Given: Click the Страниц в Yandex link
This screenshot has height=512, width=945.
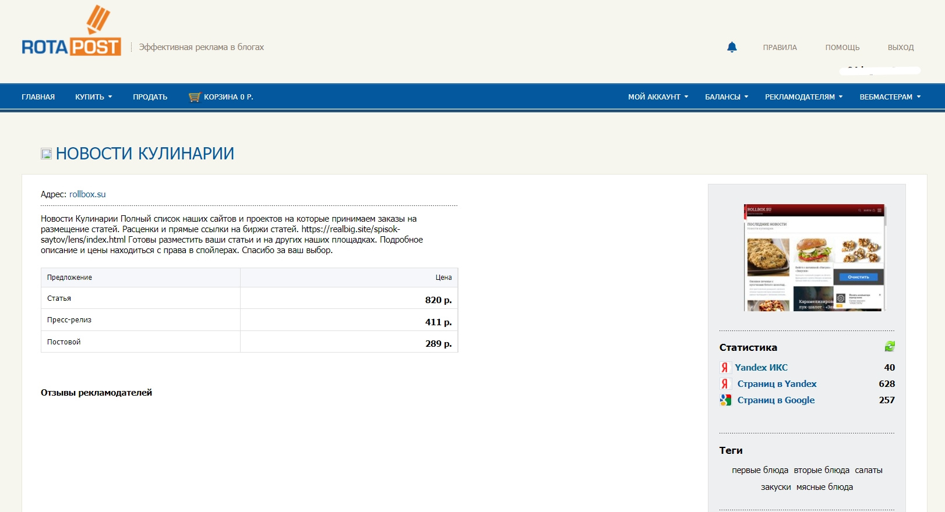Looking at the screenshot, I should 777,384.
